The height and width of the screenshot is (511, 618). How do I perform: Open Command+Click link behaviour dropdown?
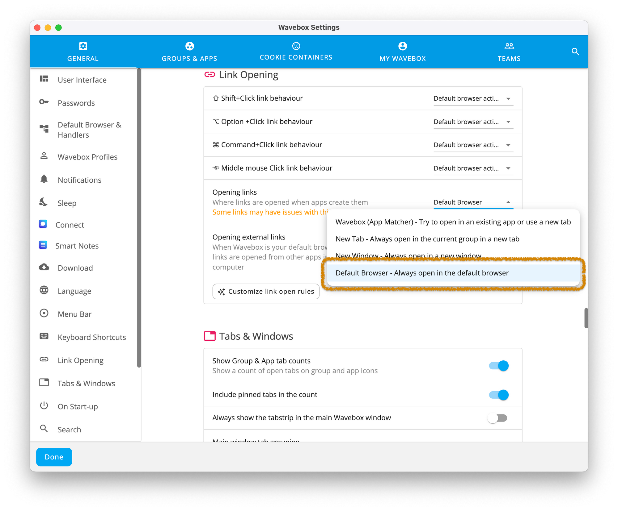pyautogui.click(x=473, y=145)
